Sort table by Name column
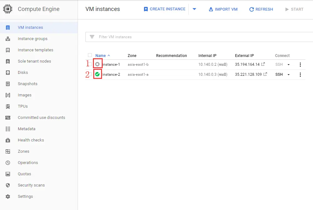The height and width of the screenshot is (210, 313). (103, 55)
